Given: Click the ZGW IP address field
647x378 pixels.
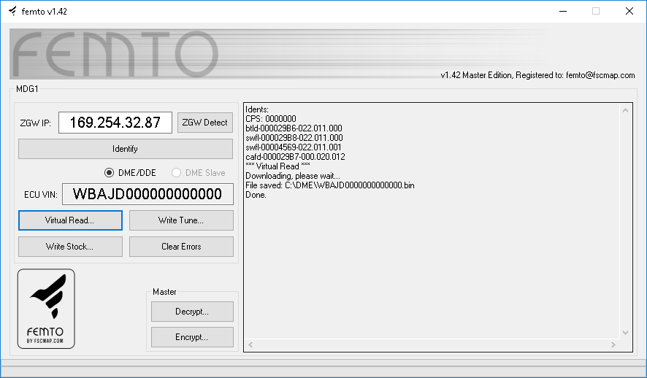Looking at the screenshot, I should [x=115, y=123].
